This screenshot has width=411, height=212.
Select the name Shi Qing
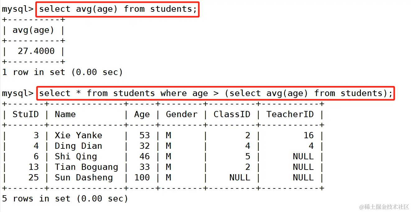pyautogui.click(x=76, y=157)
